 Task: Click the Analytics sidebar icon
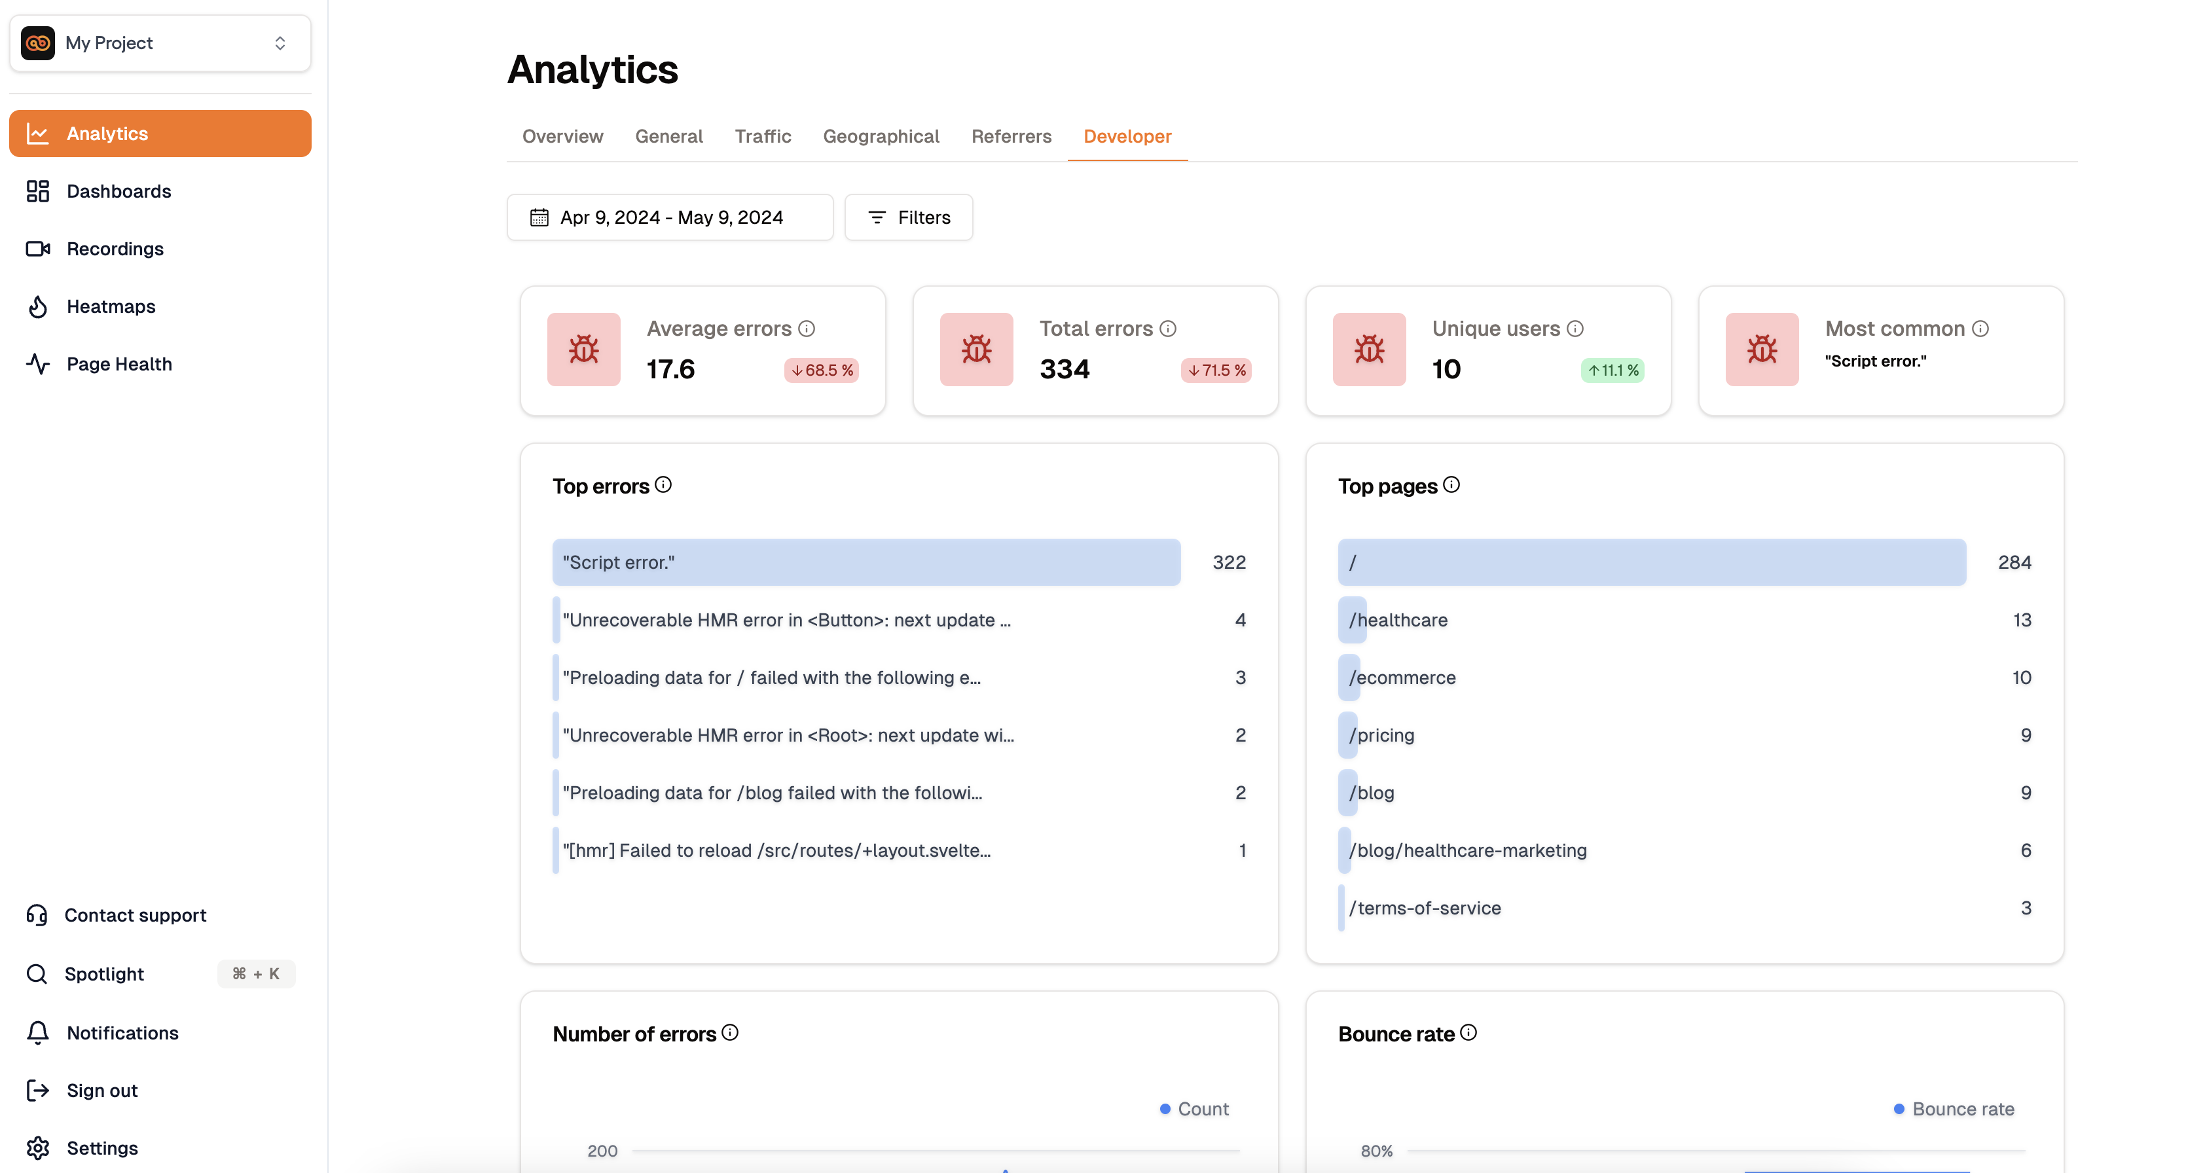(39, 133)
